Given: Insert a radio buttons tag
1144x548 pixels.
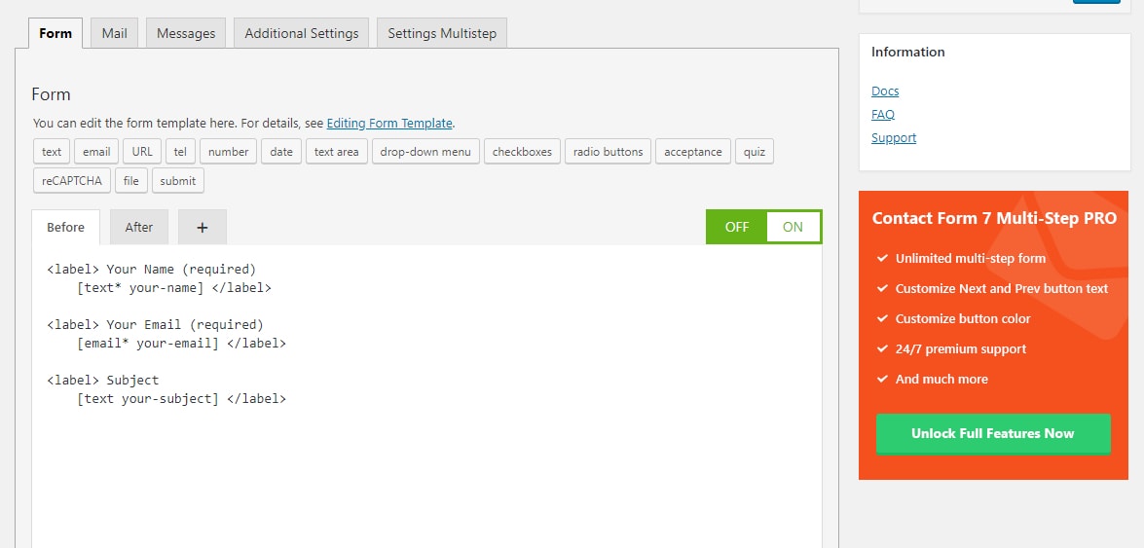Looking at the screenshot, I should [x=609, y=152].
